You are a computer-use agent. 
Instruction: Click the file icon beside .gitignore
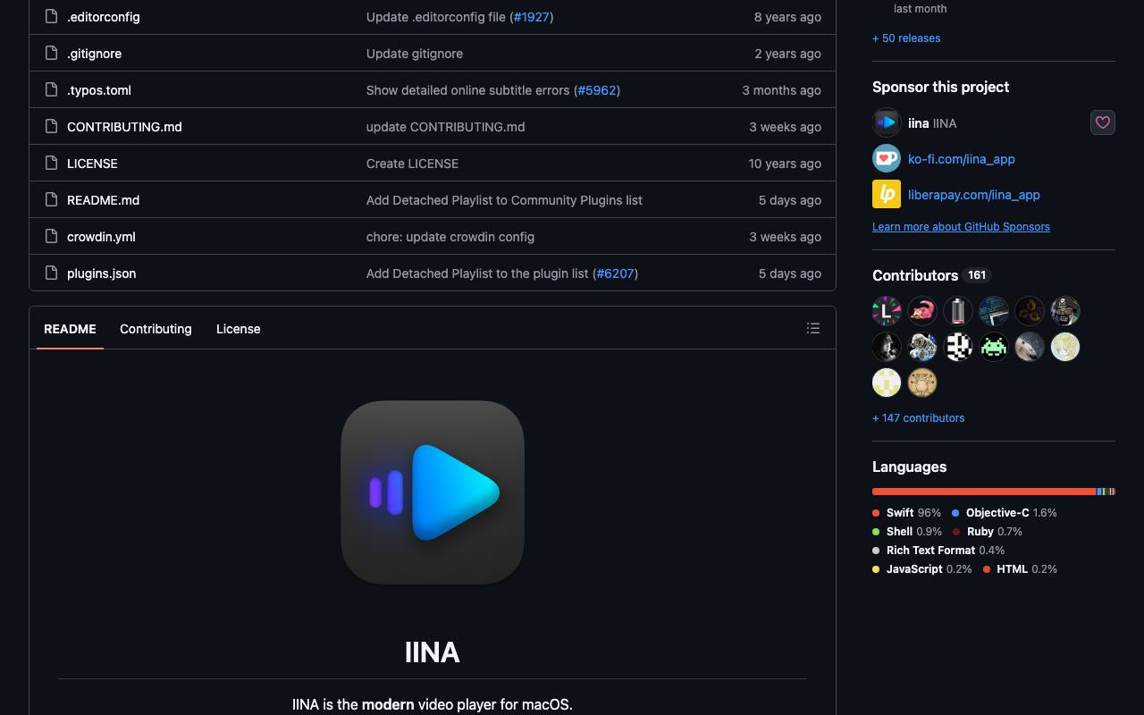(x=51, y=53)
